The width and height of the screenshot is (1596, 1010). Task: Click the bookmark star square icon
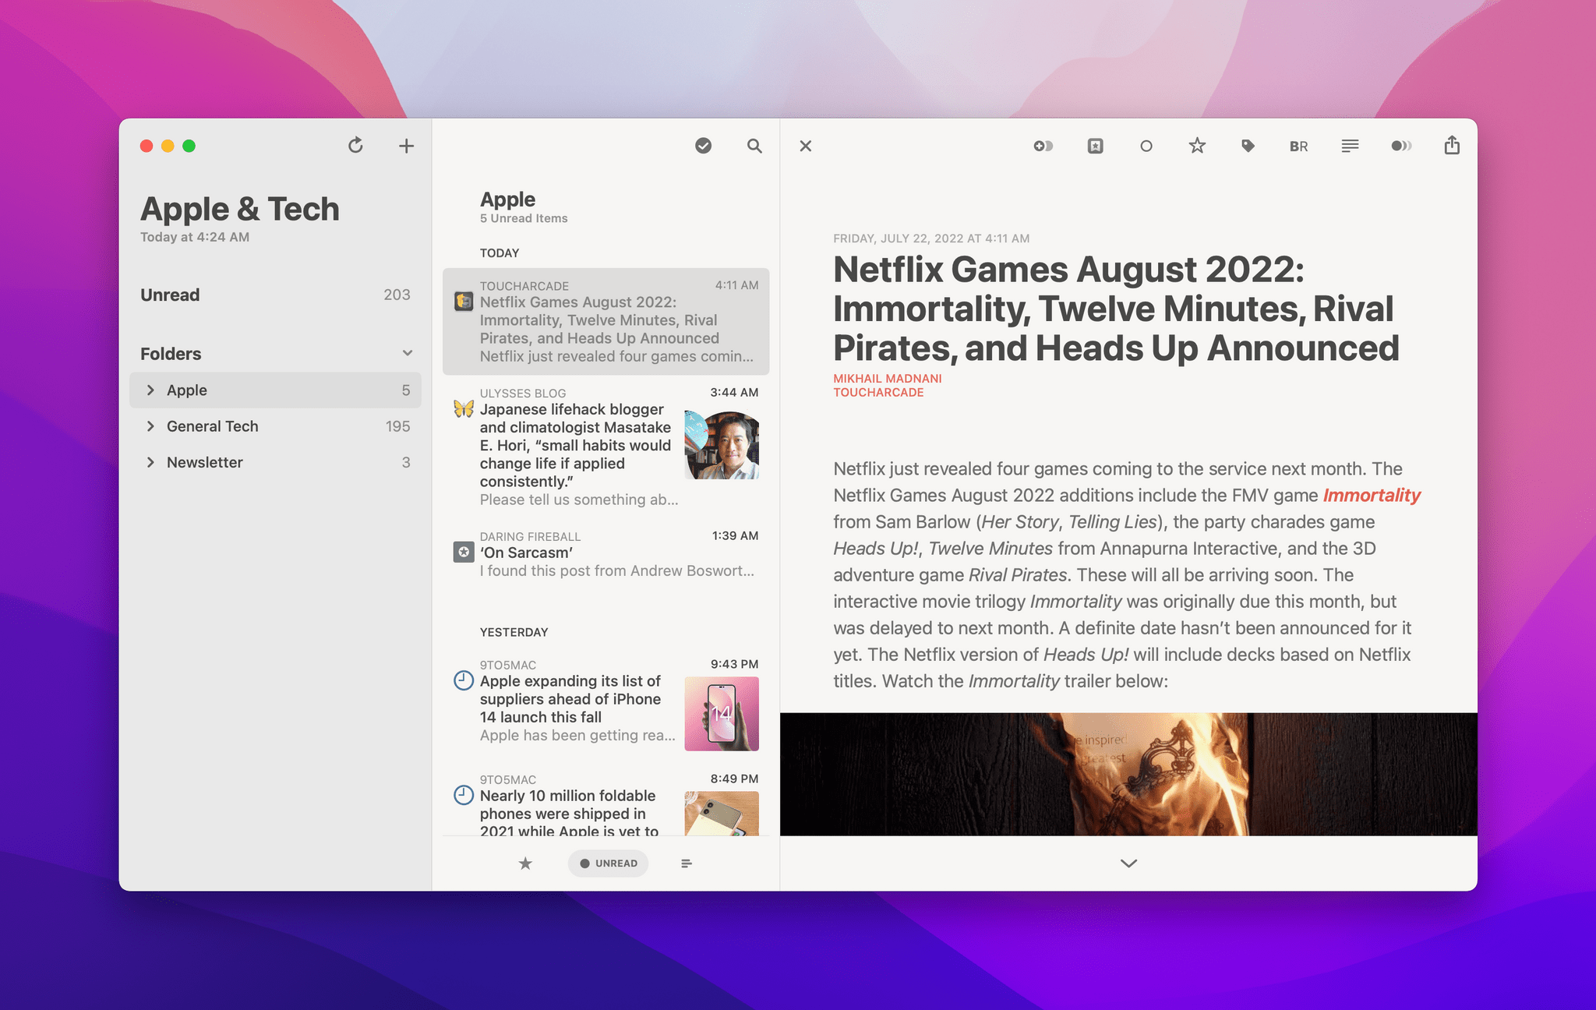pyautogui.click(x=1095, y=146)
